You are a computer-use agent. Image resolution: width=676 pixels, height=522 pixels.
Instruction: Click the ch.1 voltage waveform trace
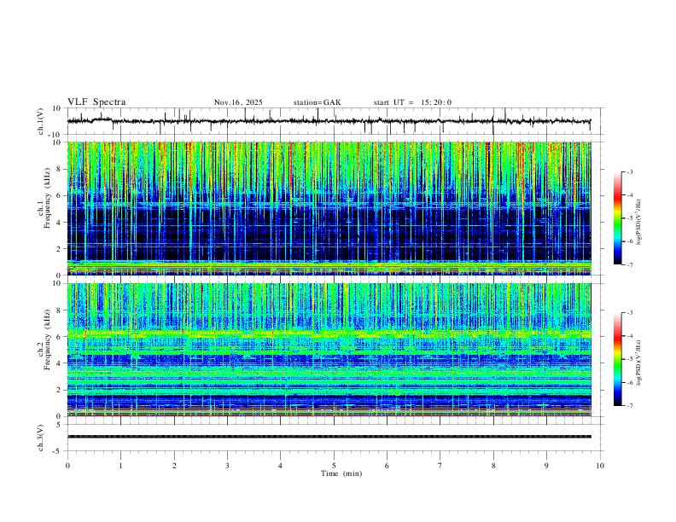329,121
